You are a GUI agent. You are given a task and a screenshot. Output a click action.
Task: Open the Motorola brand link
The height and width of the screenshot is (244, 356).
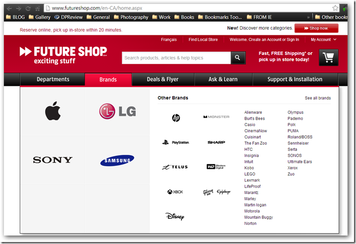pyautogui.click(x=252, y=211)
